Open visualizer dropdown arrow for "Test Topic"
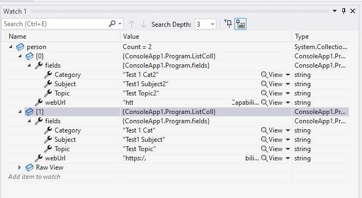The width and height of the screenshot is (362, 198). tap(288, 149)
